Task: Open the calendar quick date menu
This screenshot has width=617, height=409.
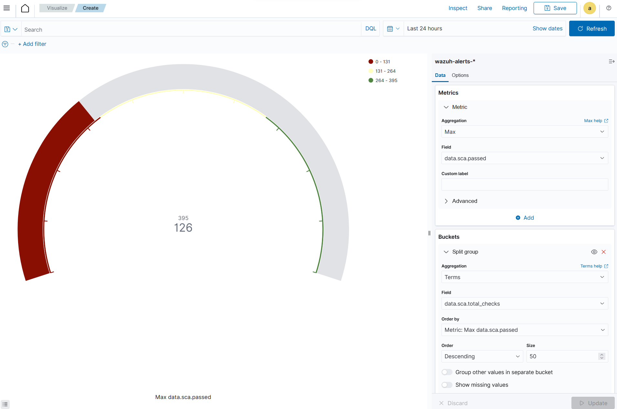Action: (x=393, y=29)
